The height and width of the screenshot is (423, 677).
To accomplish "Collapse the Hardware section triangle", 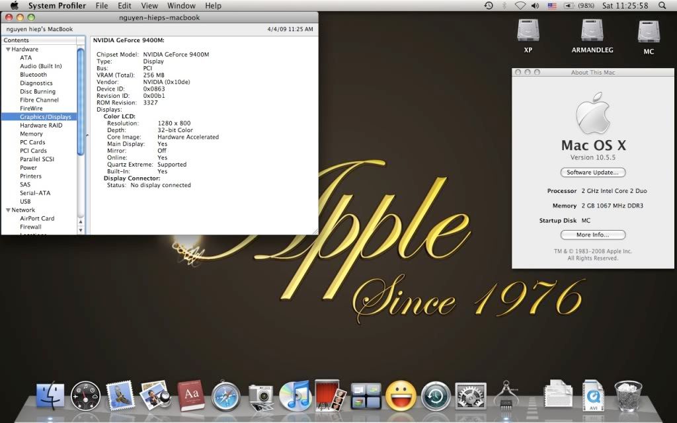I will tap(8, 50).
